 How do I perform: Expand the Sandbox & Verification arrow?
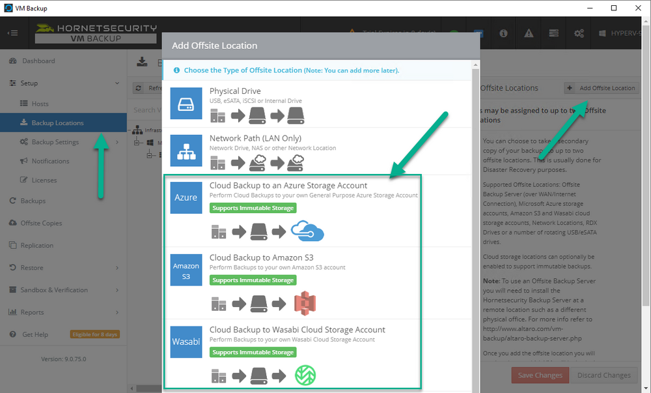[x=117, y=290]
